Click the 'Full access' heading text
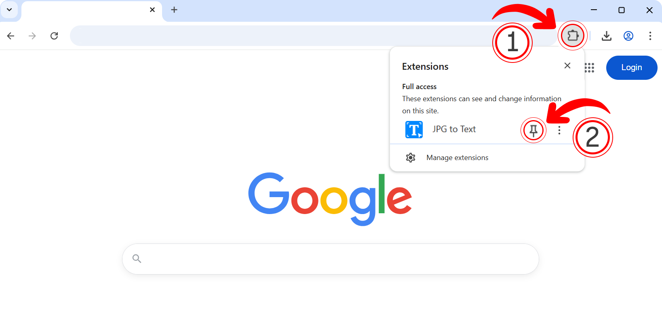Viewport: 662px width, 335px height. pos(419,87)
